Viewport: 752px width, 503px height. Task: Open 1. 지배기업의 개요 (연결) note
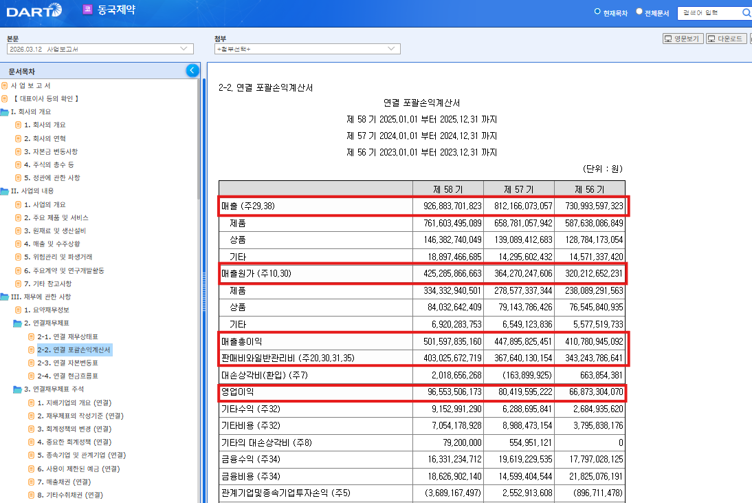pyautogui.click(x=74, y=403)
